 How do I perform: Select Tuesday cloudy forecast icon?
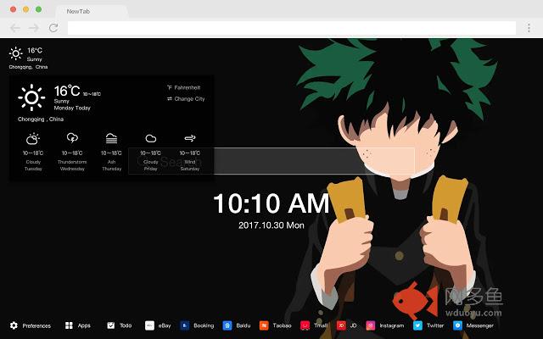(33, 139)
